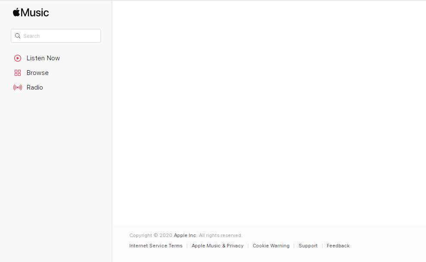
Task: Open Apple Music & Privacy link
Action: pos(217,246)
